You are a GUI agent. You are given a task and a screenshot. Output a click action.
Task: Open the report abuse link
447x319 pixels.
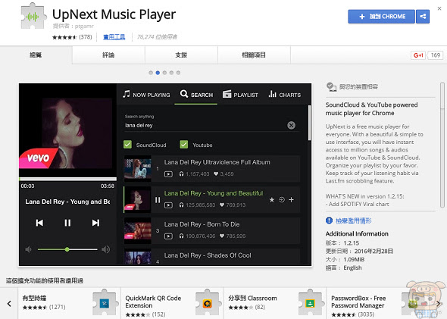pos(353,220)
